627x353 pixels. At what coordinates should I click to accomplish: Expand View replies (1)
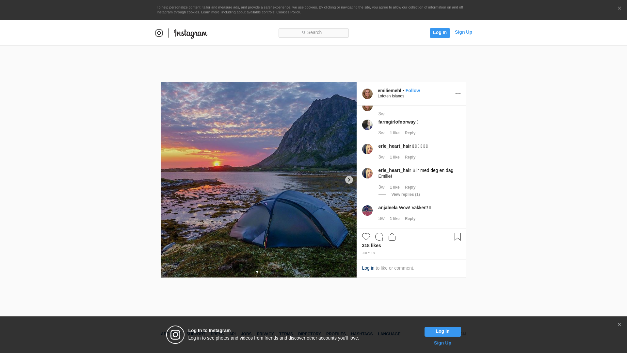[406, 194]
